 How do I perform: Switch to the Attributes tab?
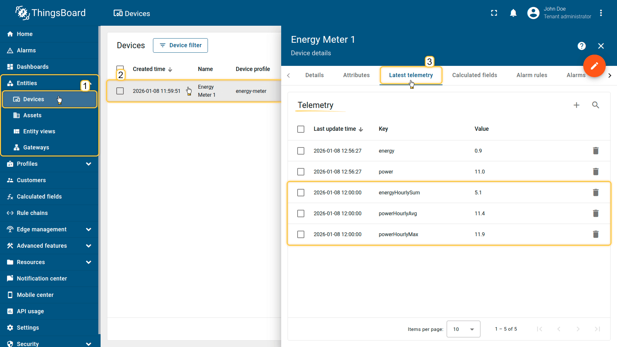[x=356, y=75]
